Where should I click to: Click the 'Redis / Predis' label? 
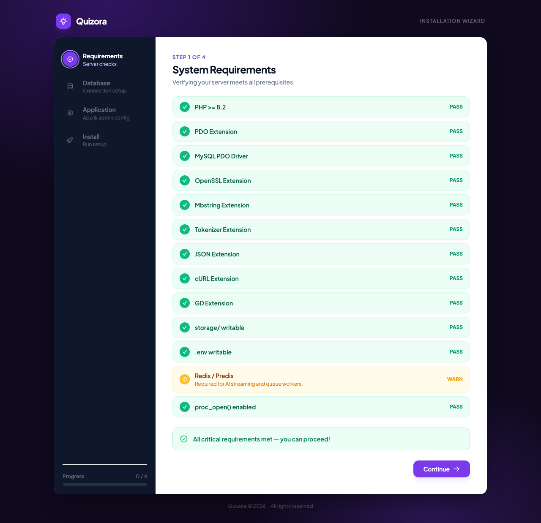214,376
